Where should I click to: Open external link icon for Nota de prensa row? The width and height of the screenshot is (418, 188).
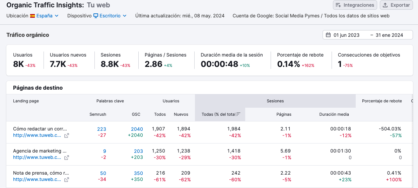coord(67,180)
